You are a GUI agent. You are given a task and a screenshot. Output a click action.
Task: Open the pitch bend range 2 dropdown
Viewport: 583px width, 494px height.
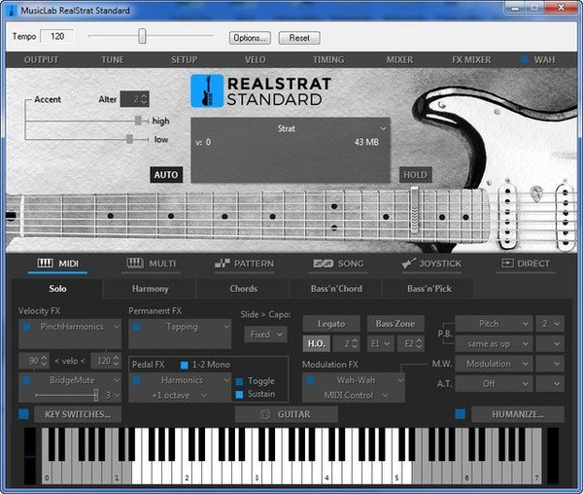pos(550,324)
